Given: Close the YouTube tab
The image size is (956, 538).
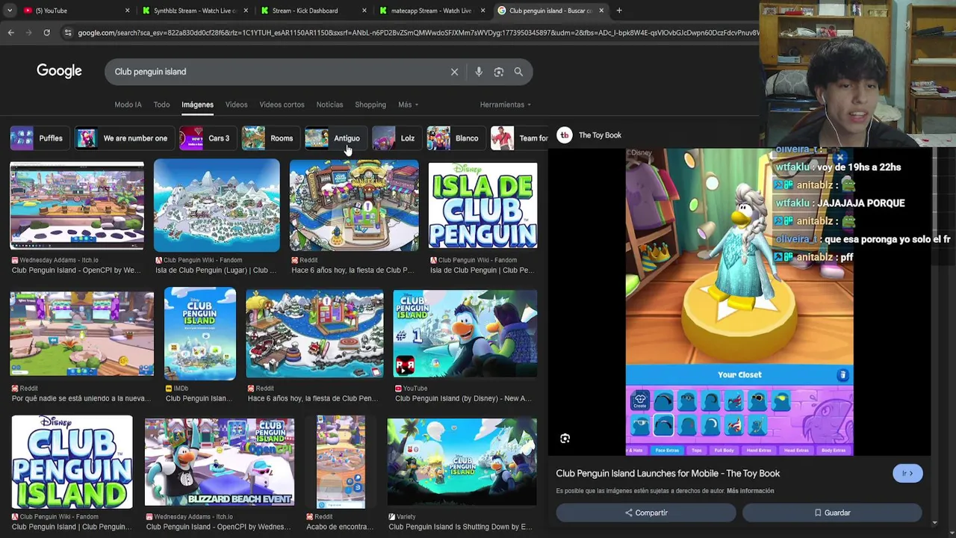Looking at the screenshot, I should (x=127, y=10).
